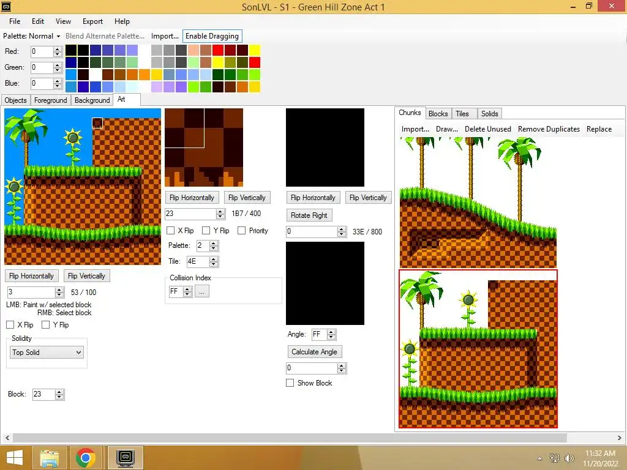Screen dimensions: 627x470
Task: Open Google Chrome from taskbar
Action: point(85,458)
